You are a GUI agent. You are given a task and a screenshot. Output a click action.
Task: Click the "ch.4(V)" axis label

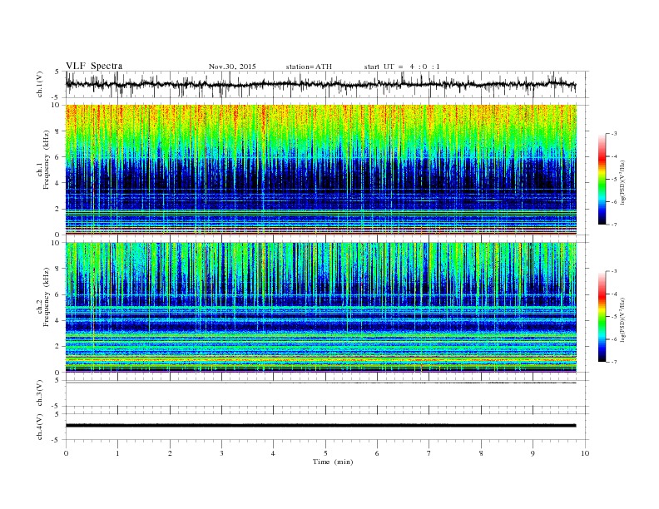click(40, 427)
